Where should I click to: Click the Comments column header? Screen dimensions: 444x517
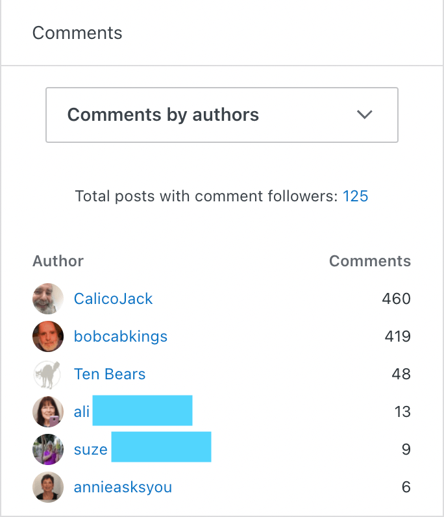[x=369, y=261]
